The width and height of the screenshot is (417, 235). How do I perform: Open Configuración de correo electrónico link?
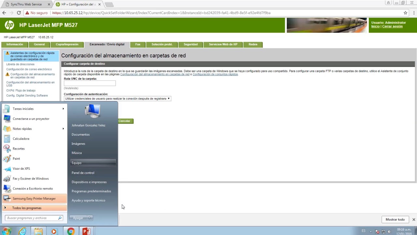pyautogui.click(x=29, y=69)
